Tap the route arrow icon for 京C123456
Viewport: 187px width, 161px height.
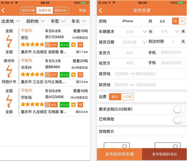9,41
